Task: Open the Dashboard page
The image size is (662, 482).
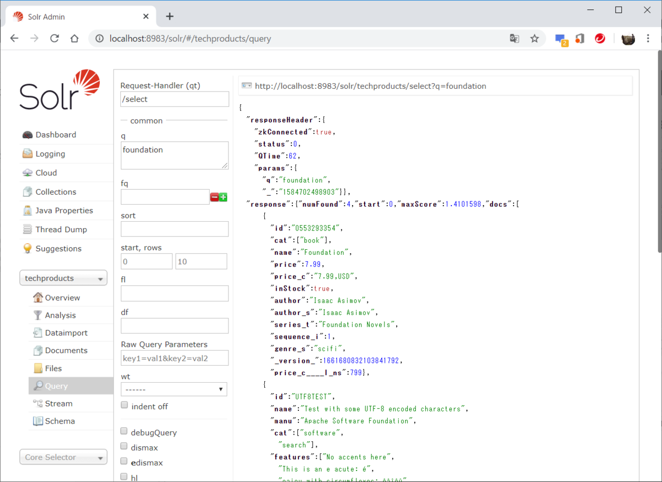Action: point(56,135)
